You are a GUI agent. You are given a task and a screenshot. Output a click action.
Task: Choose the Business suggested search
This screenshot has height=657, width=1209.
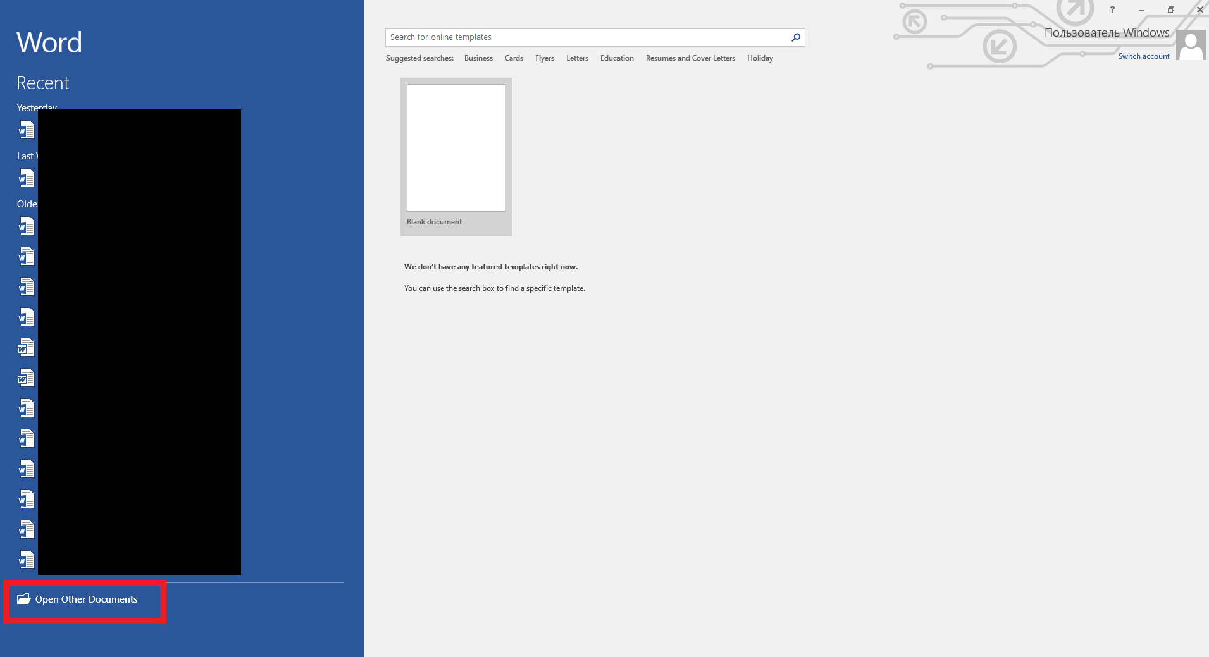point(478,58)
